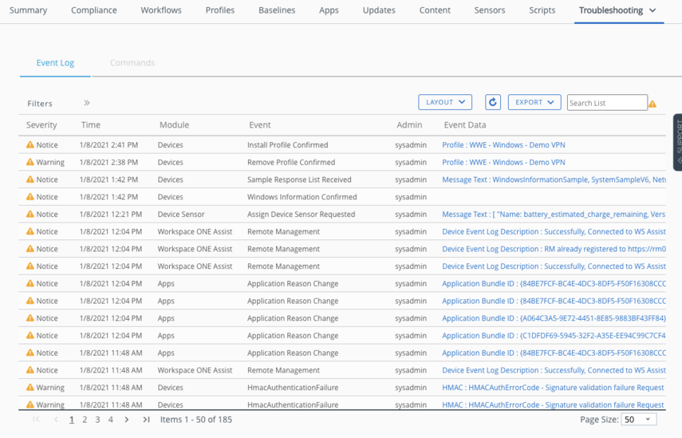Go to page 3 of results
This screenshot has width=682, height=438.
click(x=97, y=420)
